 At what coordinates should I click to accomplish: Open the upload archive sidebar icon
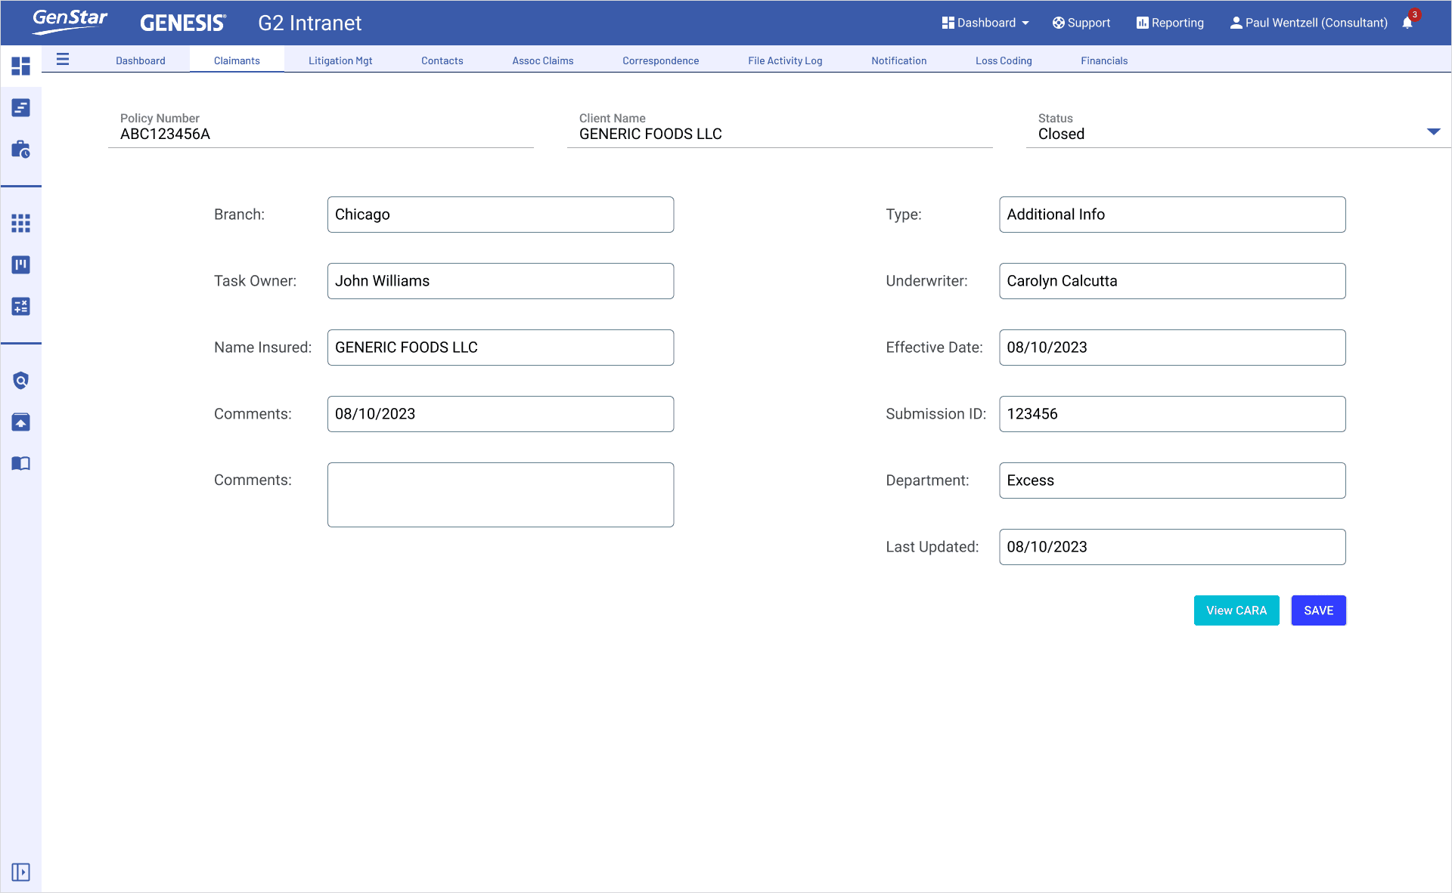[21, 422]
